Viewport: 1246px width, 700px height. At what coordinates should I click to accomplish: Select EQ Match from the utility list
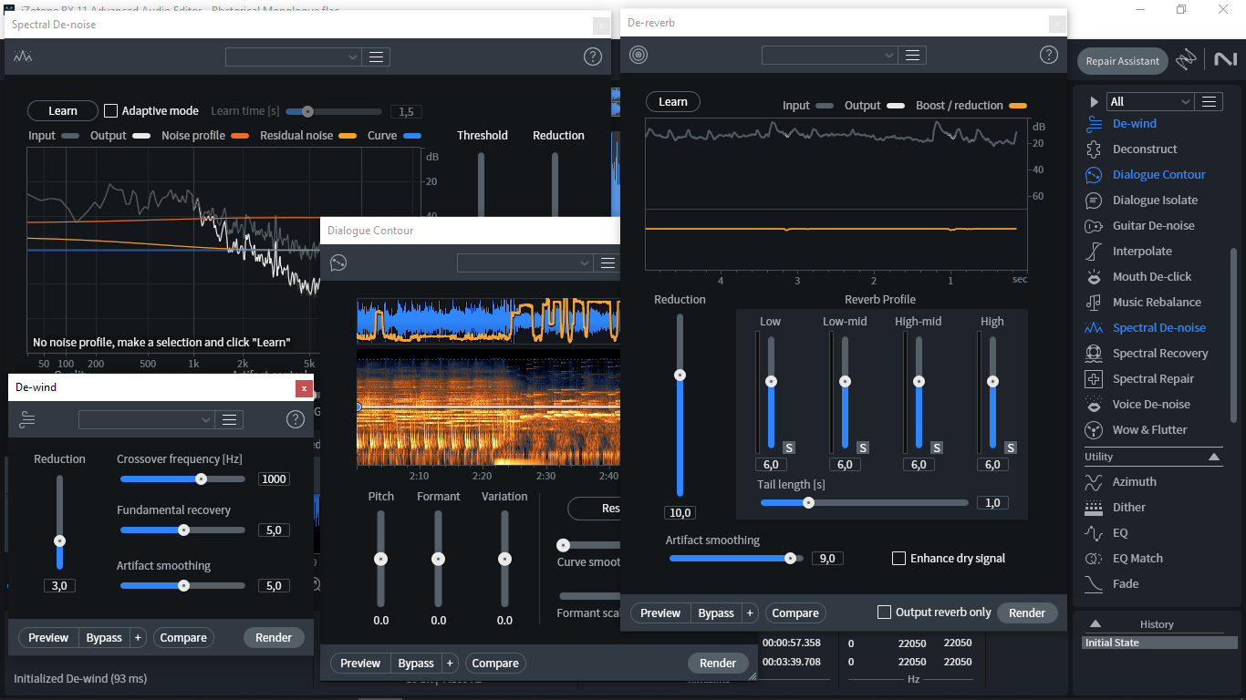1137,559
